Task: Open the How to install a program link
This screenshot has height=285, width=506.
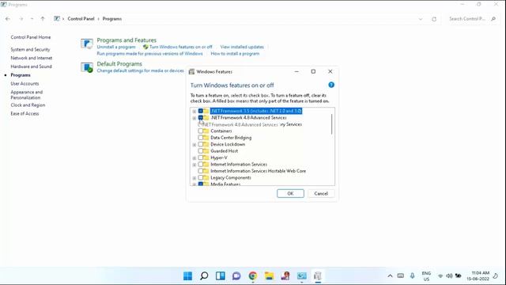Action: coord(235,54)
